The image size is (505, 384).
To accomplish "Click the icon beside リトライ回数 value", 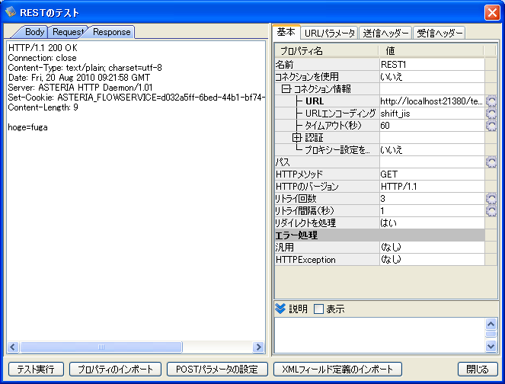I will coord(491,199).
